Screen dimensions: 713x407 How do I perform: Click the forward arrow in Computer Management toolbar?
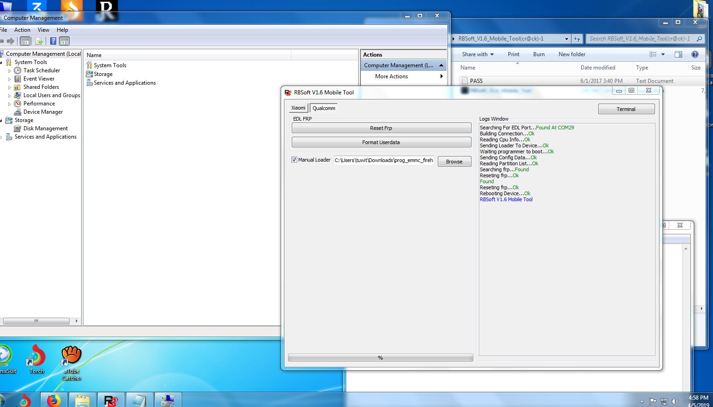10,41
